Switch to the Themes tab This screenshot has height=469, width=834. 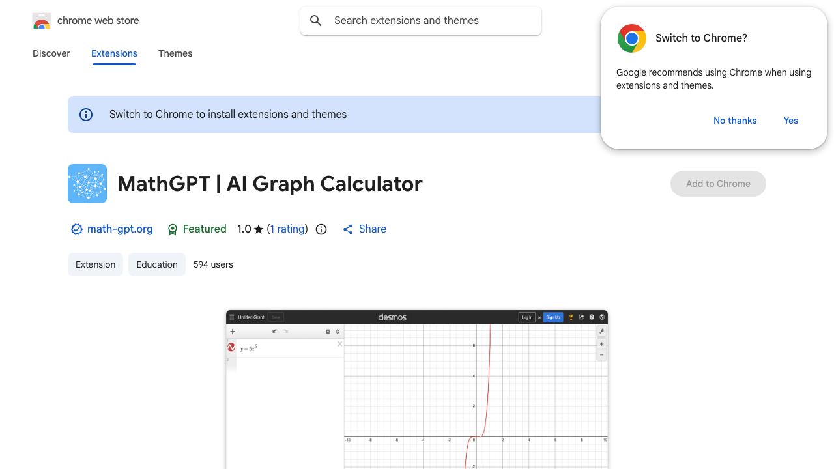click(175, 53)
